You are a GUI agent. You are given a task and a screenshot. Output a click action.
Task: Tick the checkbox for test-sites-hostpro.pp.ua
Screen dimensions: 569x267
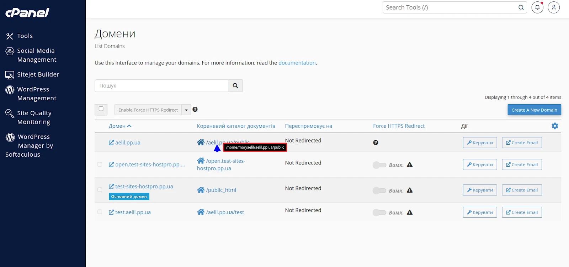pos(100,190)
